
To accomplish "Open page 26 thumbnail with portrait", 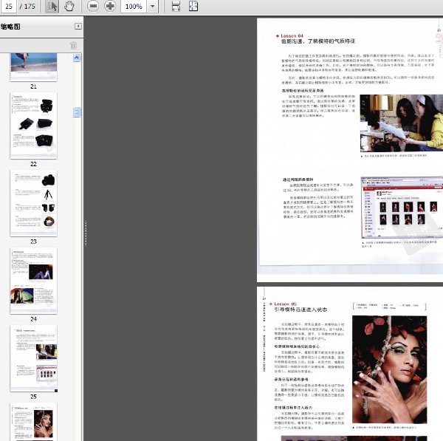I will (34, 422).
